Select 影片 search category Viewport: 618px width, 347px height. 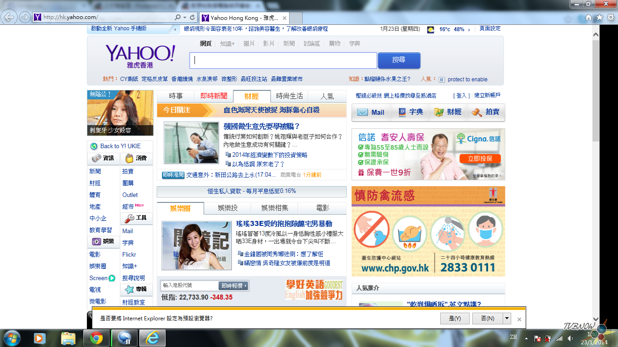pos(269,44)
